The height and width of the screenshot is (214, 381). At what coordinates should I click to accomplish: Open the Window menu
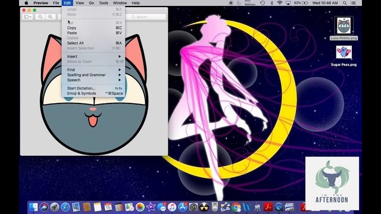coord(120,3)
